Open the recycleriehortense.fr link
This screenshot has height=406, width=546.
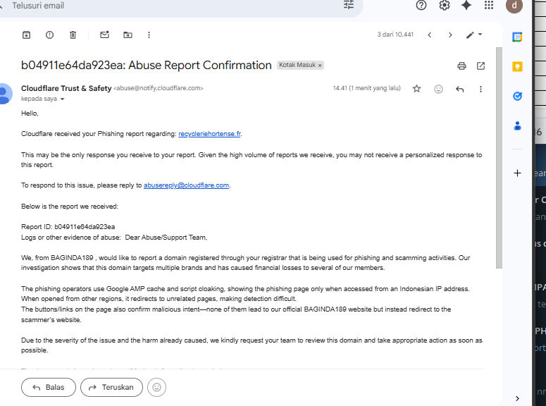209,134
